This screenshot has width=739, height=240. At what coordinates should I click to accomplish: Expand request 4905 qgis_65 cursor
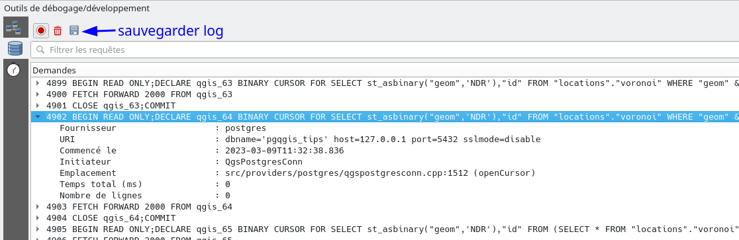click(x=38, y=229)
